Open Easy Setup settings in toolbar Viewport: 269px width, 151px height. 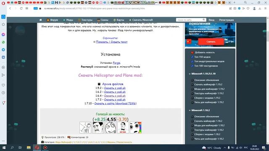point(265,8)
